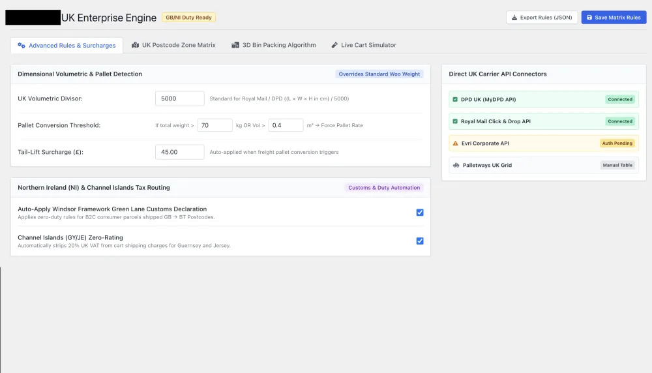Click the Connected badge for DPD UK
652x373 pixels.
click(x=620, y=99)
